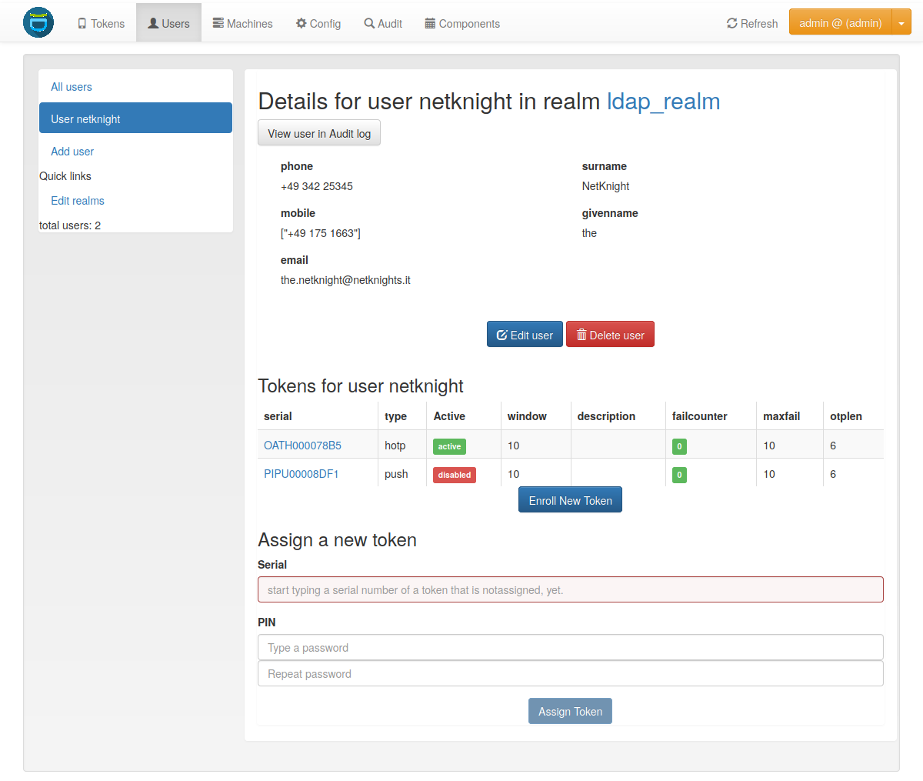Switch to the Users tab
This screenshot has height=781, width=923.
(168, 24)
